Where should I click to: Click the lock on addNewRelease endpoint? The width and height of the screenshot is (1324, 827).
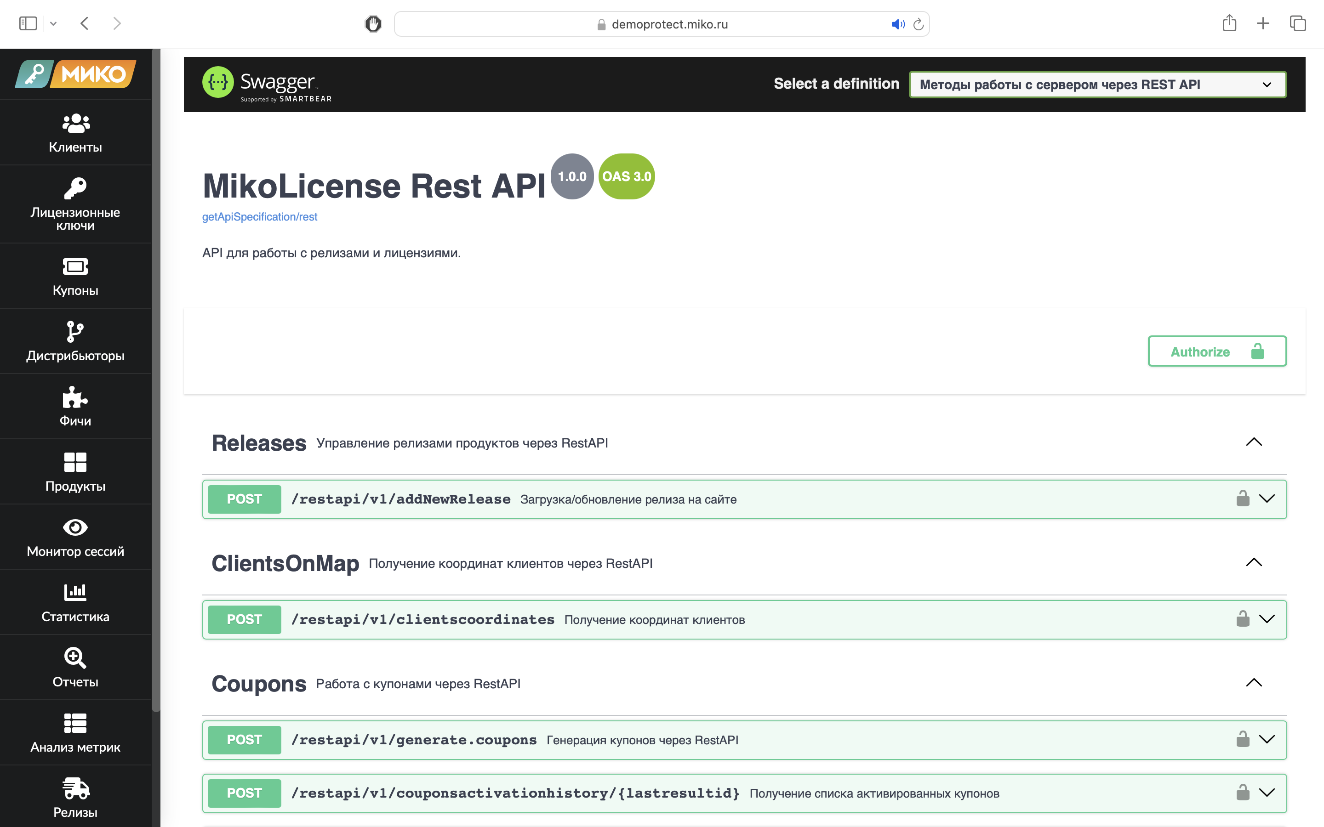pos(1243,498)
